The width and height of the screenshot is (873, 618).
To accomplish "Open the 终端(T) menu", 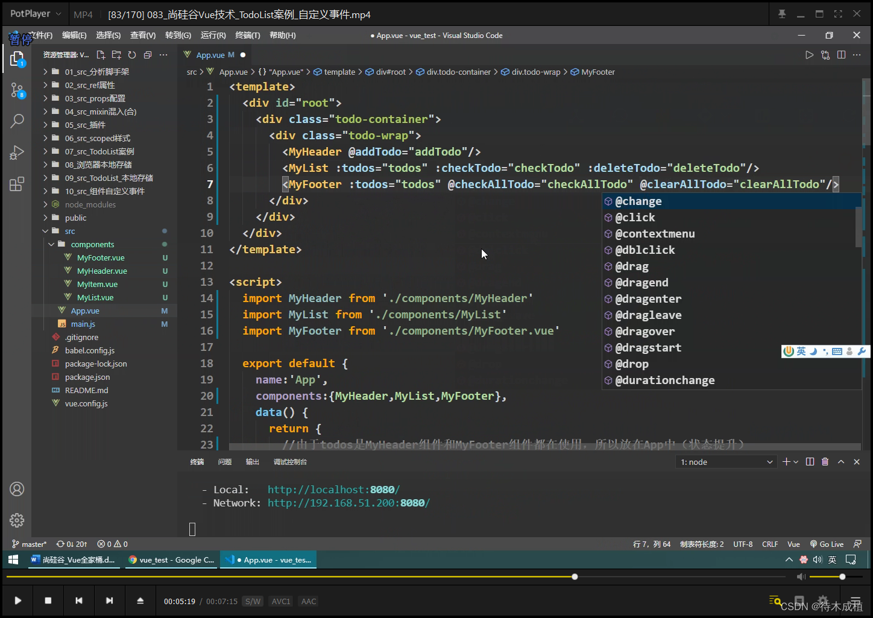I will (x=247, y=36).
